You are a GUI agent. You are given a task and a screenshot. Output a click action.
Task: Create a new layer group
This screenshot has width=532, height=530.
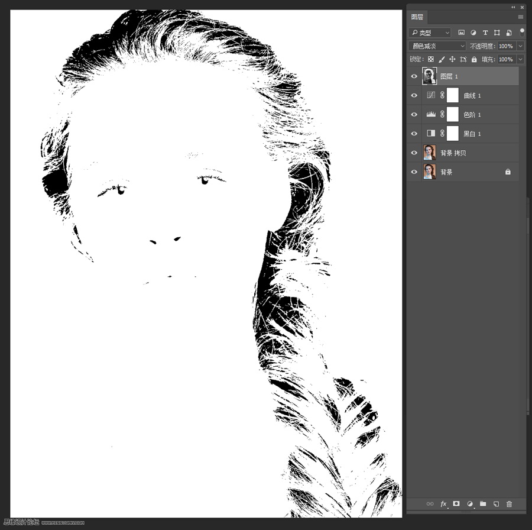pos(483,503)
